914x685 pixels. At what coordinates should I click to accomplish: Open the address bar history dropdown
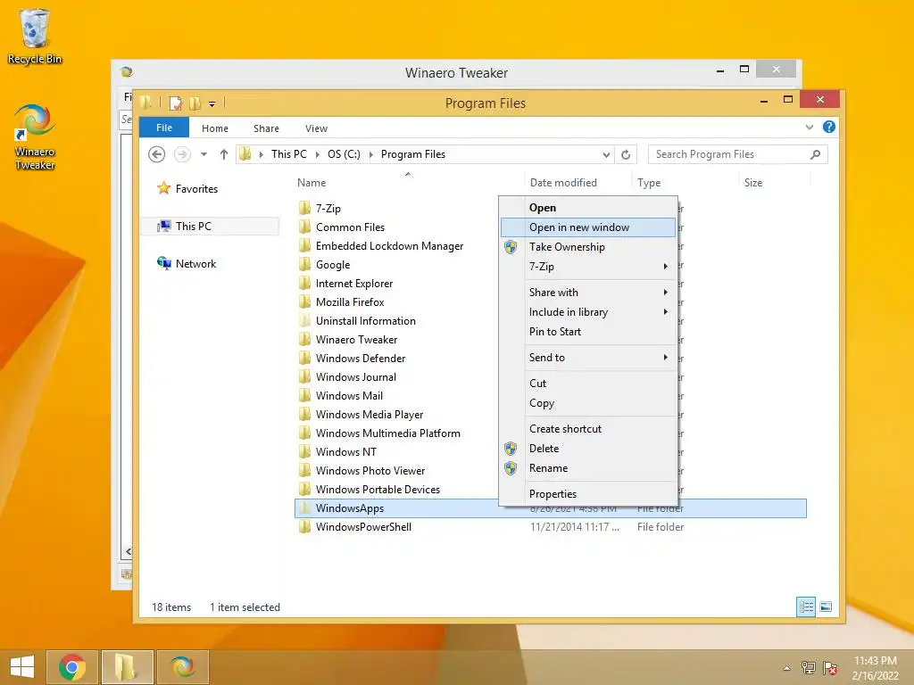pos(606,154)
